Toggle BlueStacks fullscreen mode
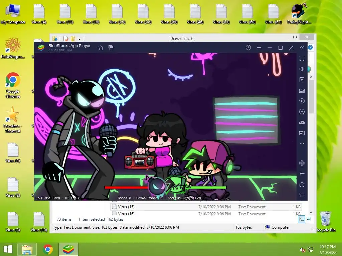Screen dimensions: 342x256 point(302,58)
